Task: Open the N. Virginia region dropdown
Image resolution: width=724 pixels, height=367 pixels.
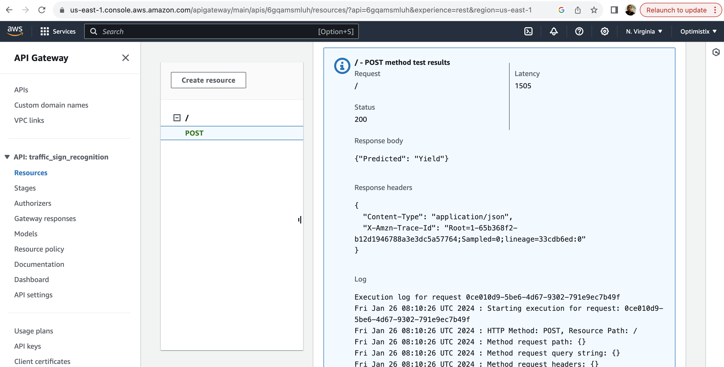Action: 644,32
